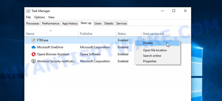Select the Start-up tab

(86, 23)
